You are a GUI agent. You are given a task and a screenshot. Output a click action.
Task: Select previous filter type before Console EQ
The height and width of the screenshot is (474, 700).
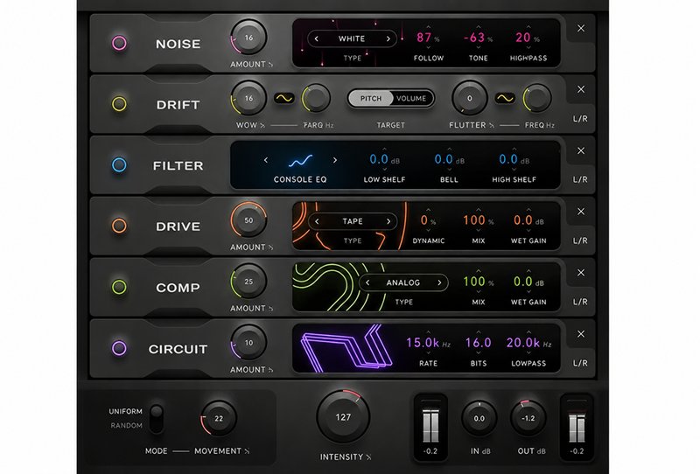(x=266, y=160)
